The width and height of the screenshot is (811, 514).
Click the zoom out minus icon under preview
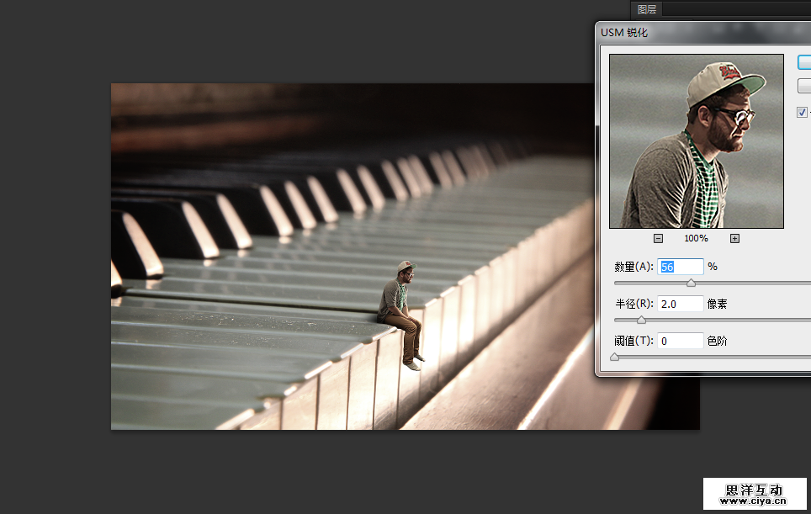pos(658,238)
